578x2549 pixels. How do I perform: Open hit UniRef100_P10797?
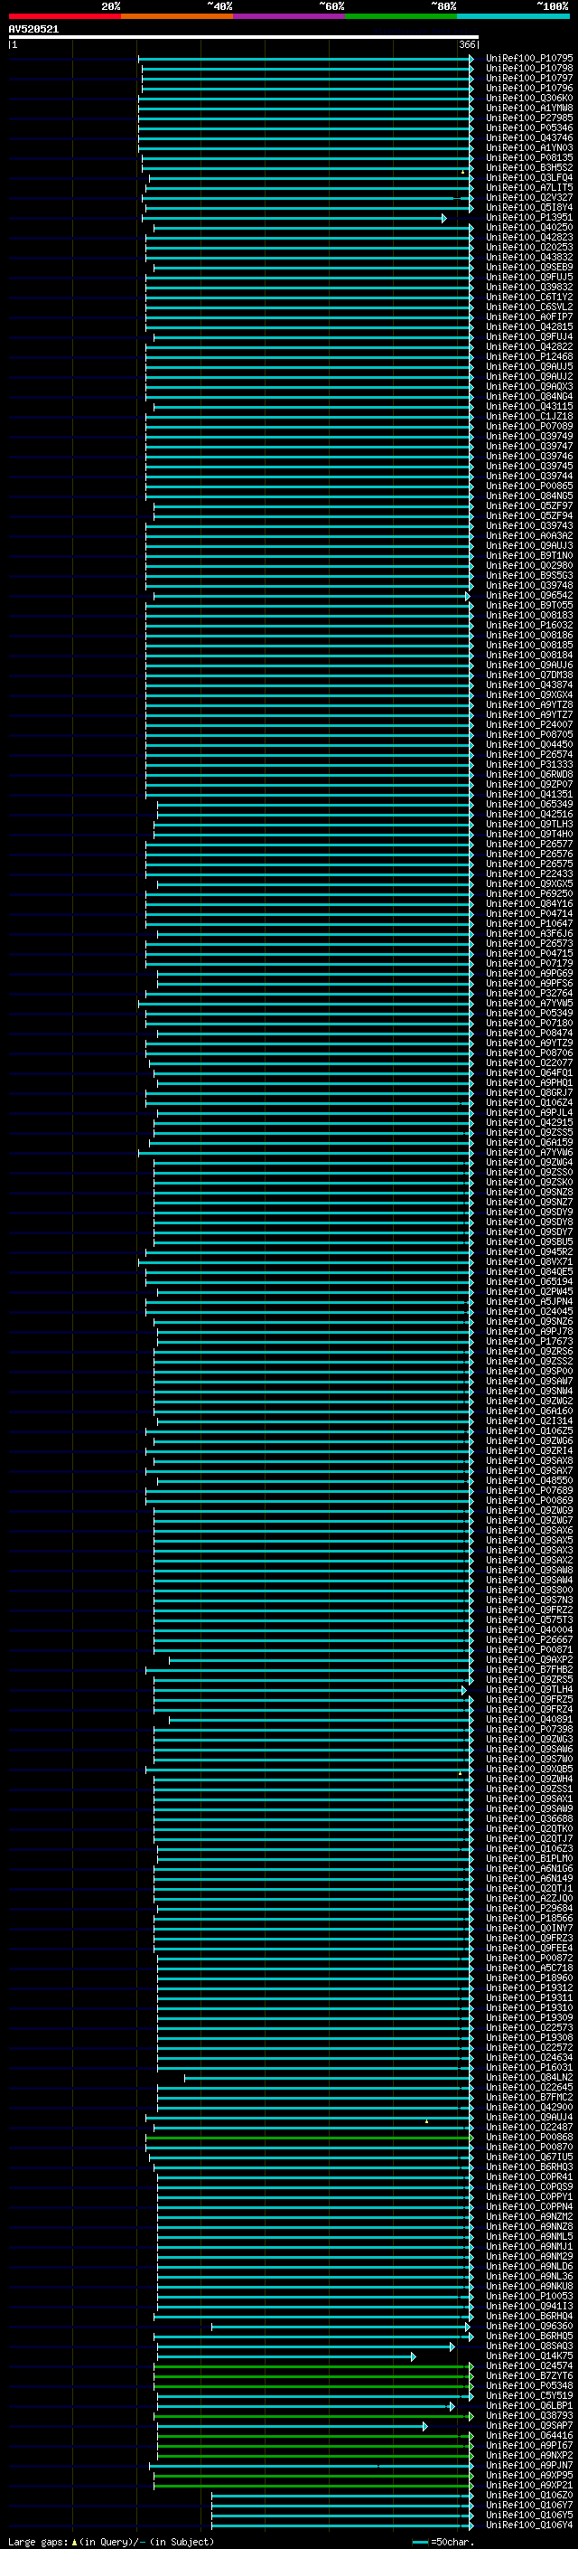click(528, 78)
